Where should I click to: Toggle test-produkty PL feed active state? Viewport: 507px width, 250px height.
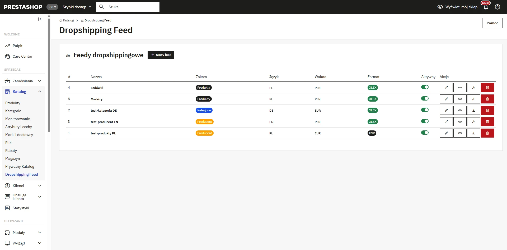click(425, 133)
